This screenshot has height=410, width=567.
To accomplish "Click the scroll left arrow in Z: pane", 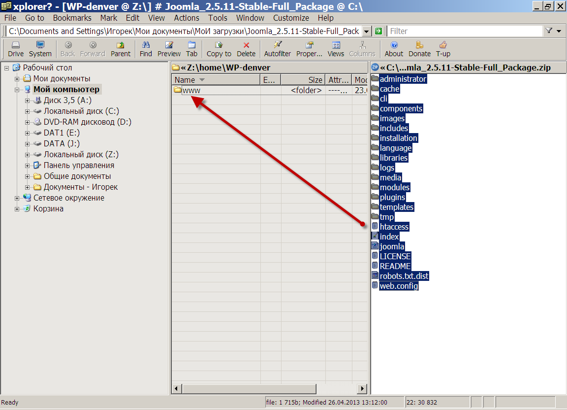I will [177, 389].
